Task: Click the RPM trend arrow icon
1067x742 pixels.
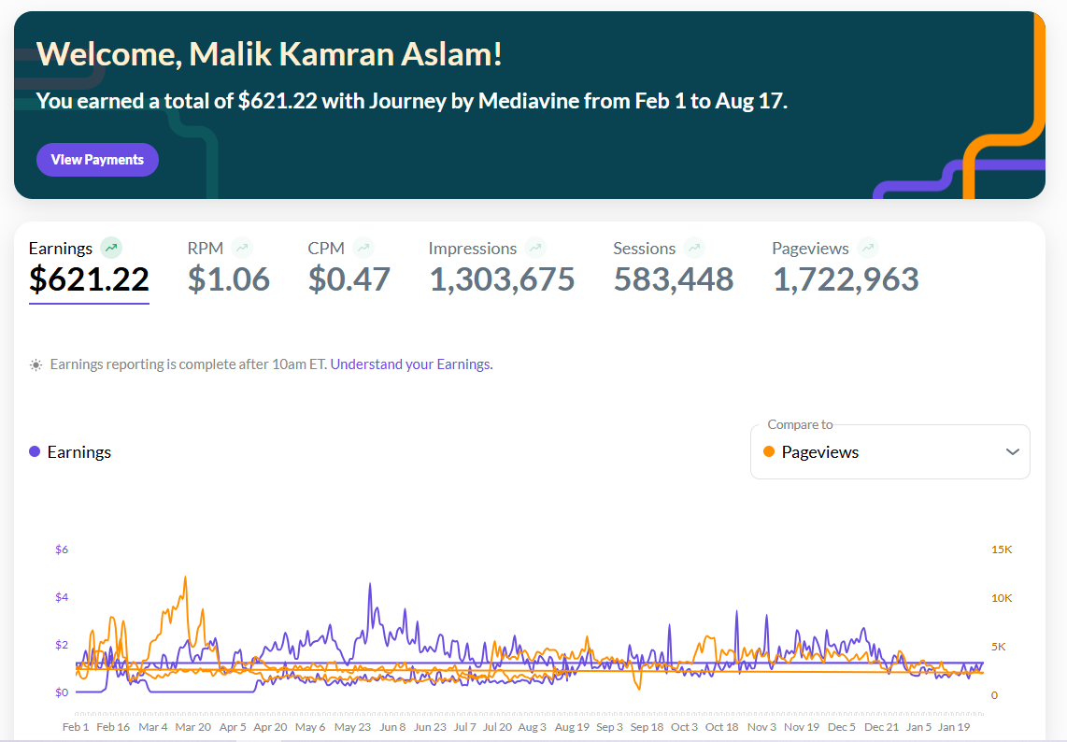Action: click(242, 248)
